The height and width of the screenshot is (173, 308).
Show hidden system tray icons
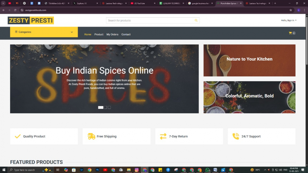pyautogui.click(x=265, y=170)
